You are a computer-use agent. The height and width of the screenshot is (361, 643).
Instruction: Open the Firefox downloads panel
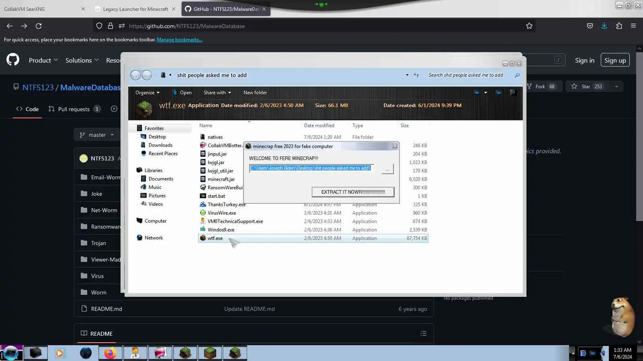click(604, 26)
